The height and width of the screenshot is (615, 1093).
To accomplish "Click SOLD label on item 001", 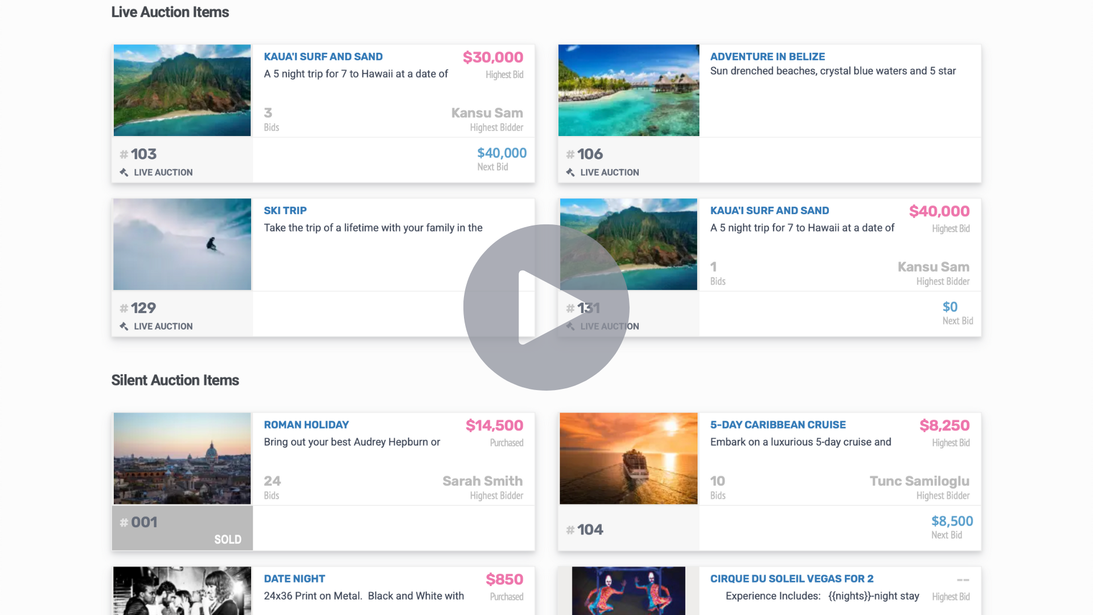I will (228, 539).
